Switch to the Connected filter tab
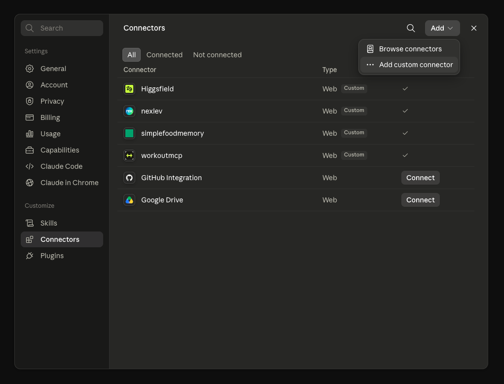The height and width of the screenshot is (384, 504). [164, 55]
